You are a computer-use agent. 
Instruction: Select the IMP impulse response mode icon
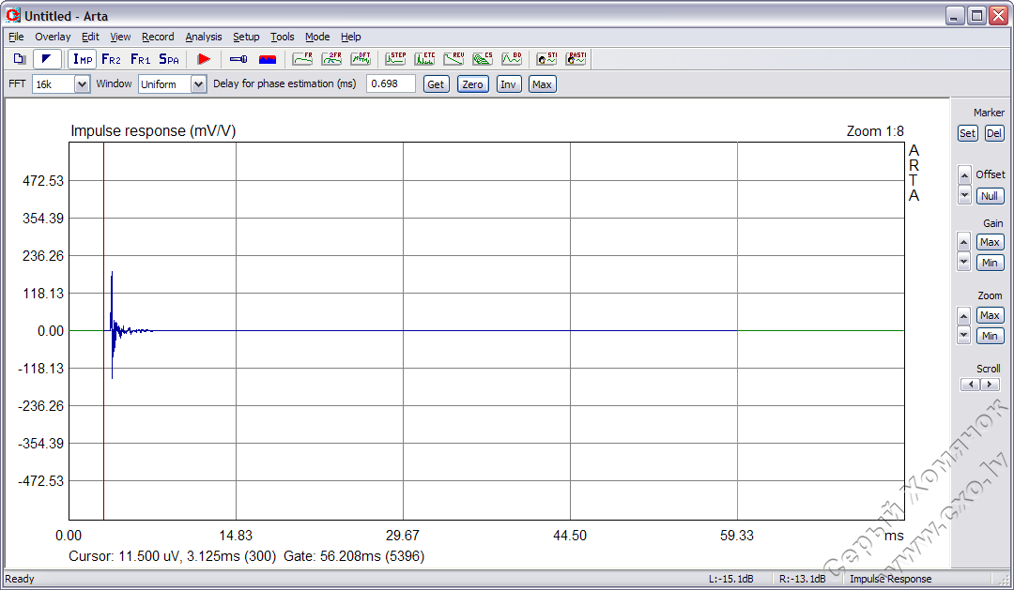point(82,59)
